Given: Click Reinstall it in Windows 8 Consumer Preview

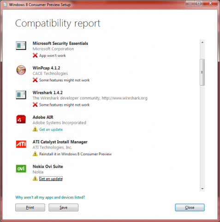Looking at the screenshot, I should pyautogui.click(x=75, y=154).
